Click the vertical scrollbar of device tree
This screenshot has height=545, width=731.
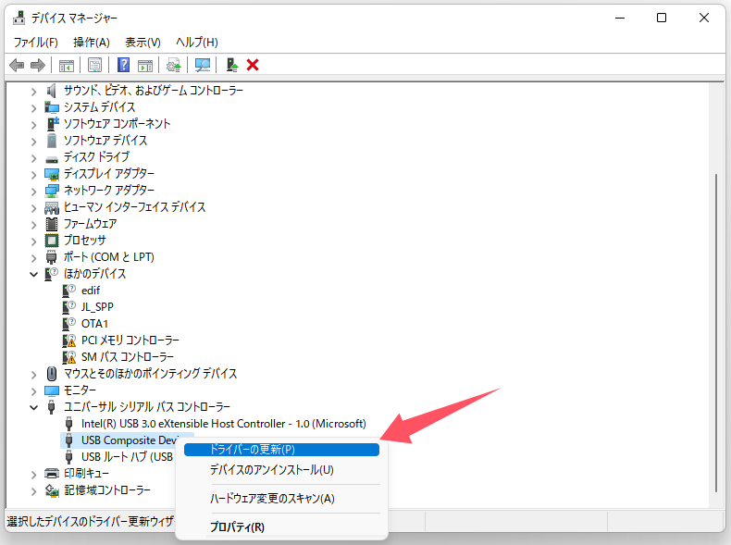[716, 333]
